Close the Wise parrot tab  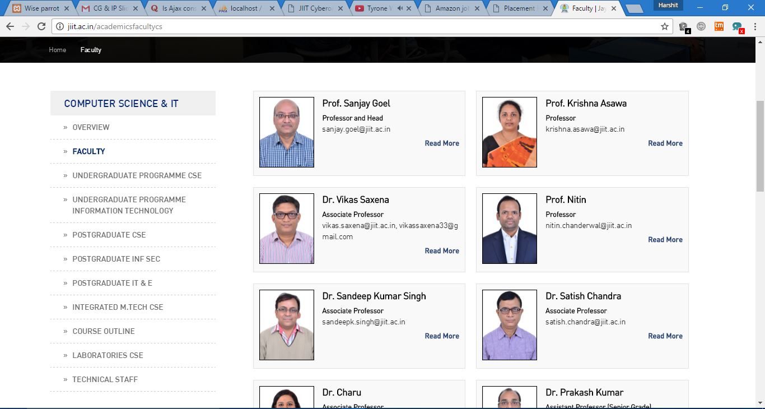[x=67, y=8]
